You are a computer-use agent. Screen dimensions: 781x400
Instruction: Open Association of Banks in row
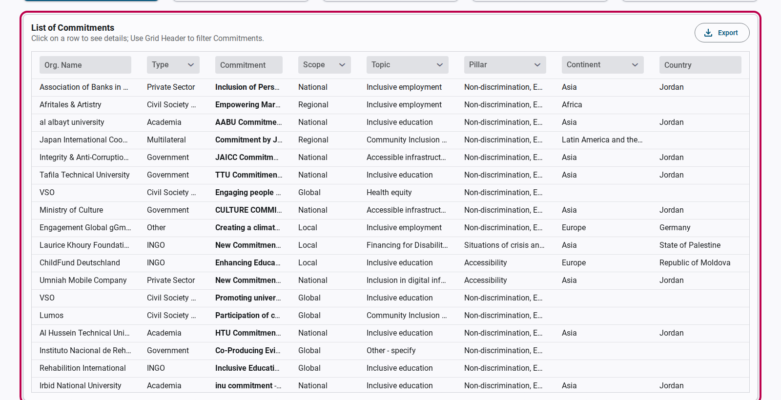(390, 87)
